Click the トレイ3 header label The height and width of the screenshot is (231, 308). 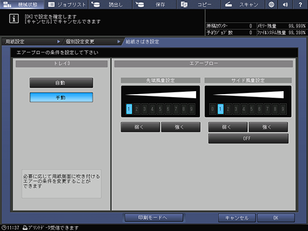click(61, 64)
